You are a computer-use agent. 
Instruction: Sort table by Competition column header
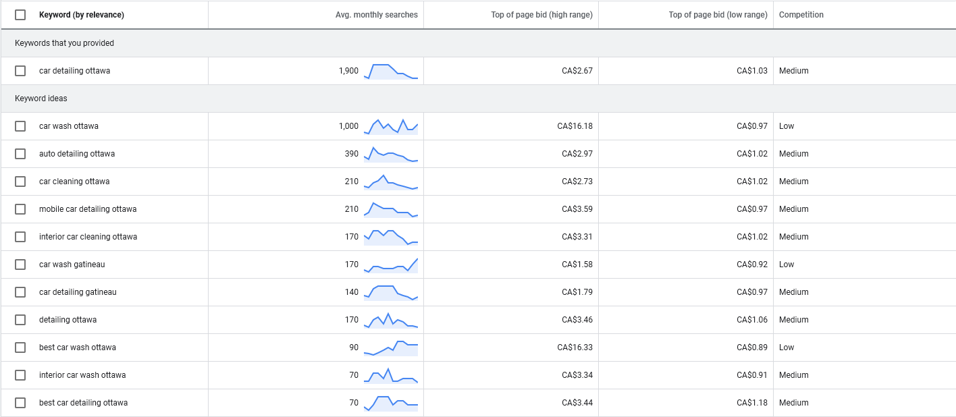tap(801, 15)
